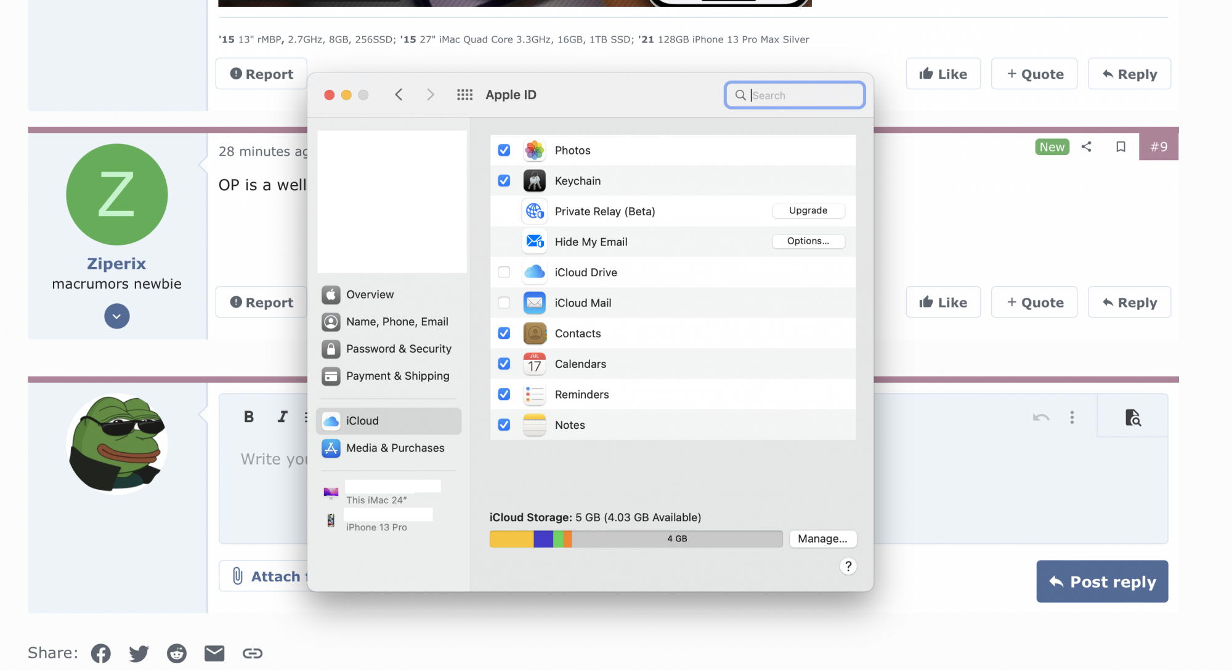The image size is (1232, 670).
Task: Share thread via Reddit icon
Action: 177,653
